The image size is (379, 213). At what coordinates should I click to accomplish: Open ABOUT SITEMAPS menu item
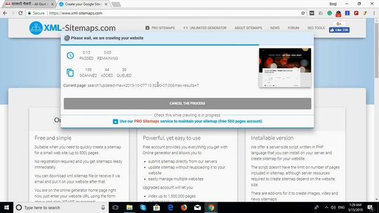[248, 28]
